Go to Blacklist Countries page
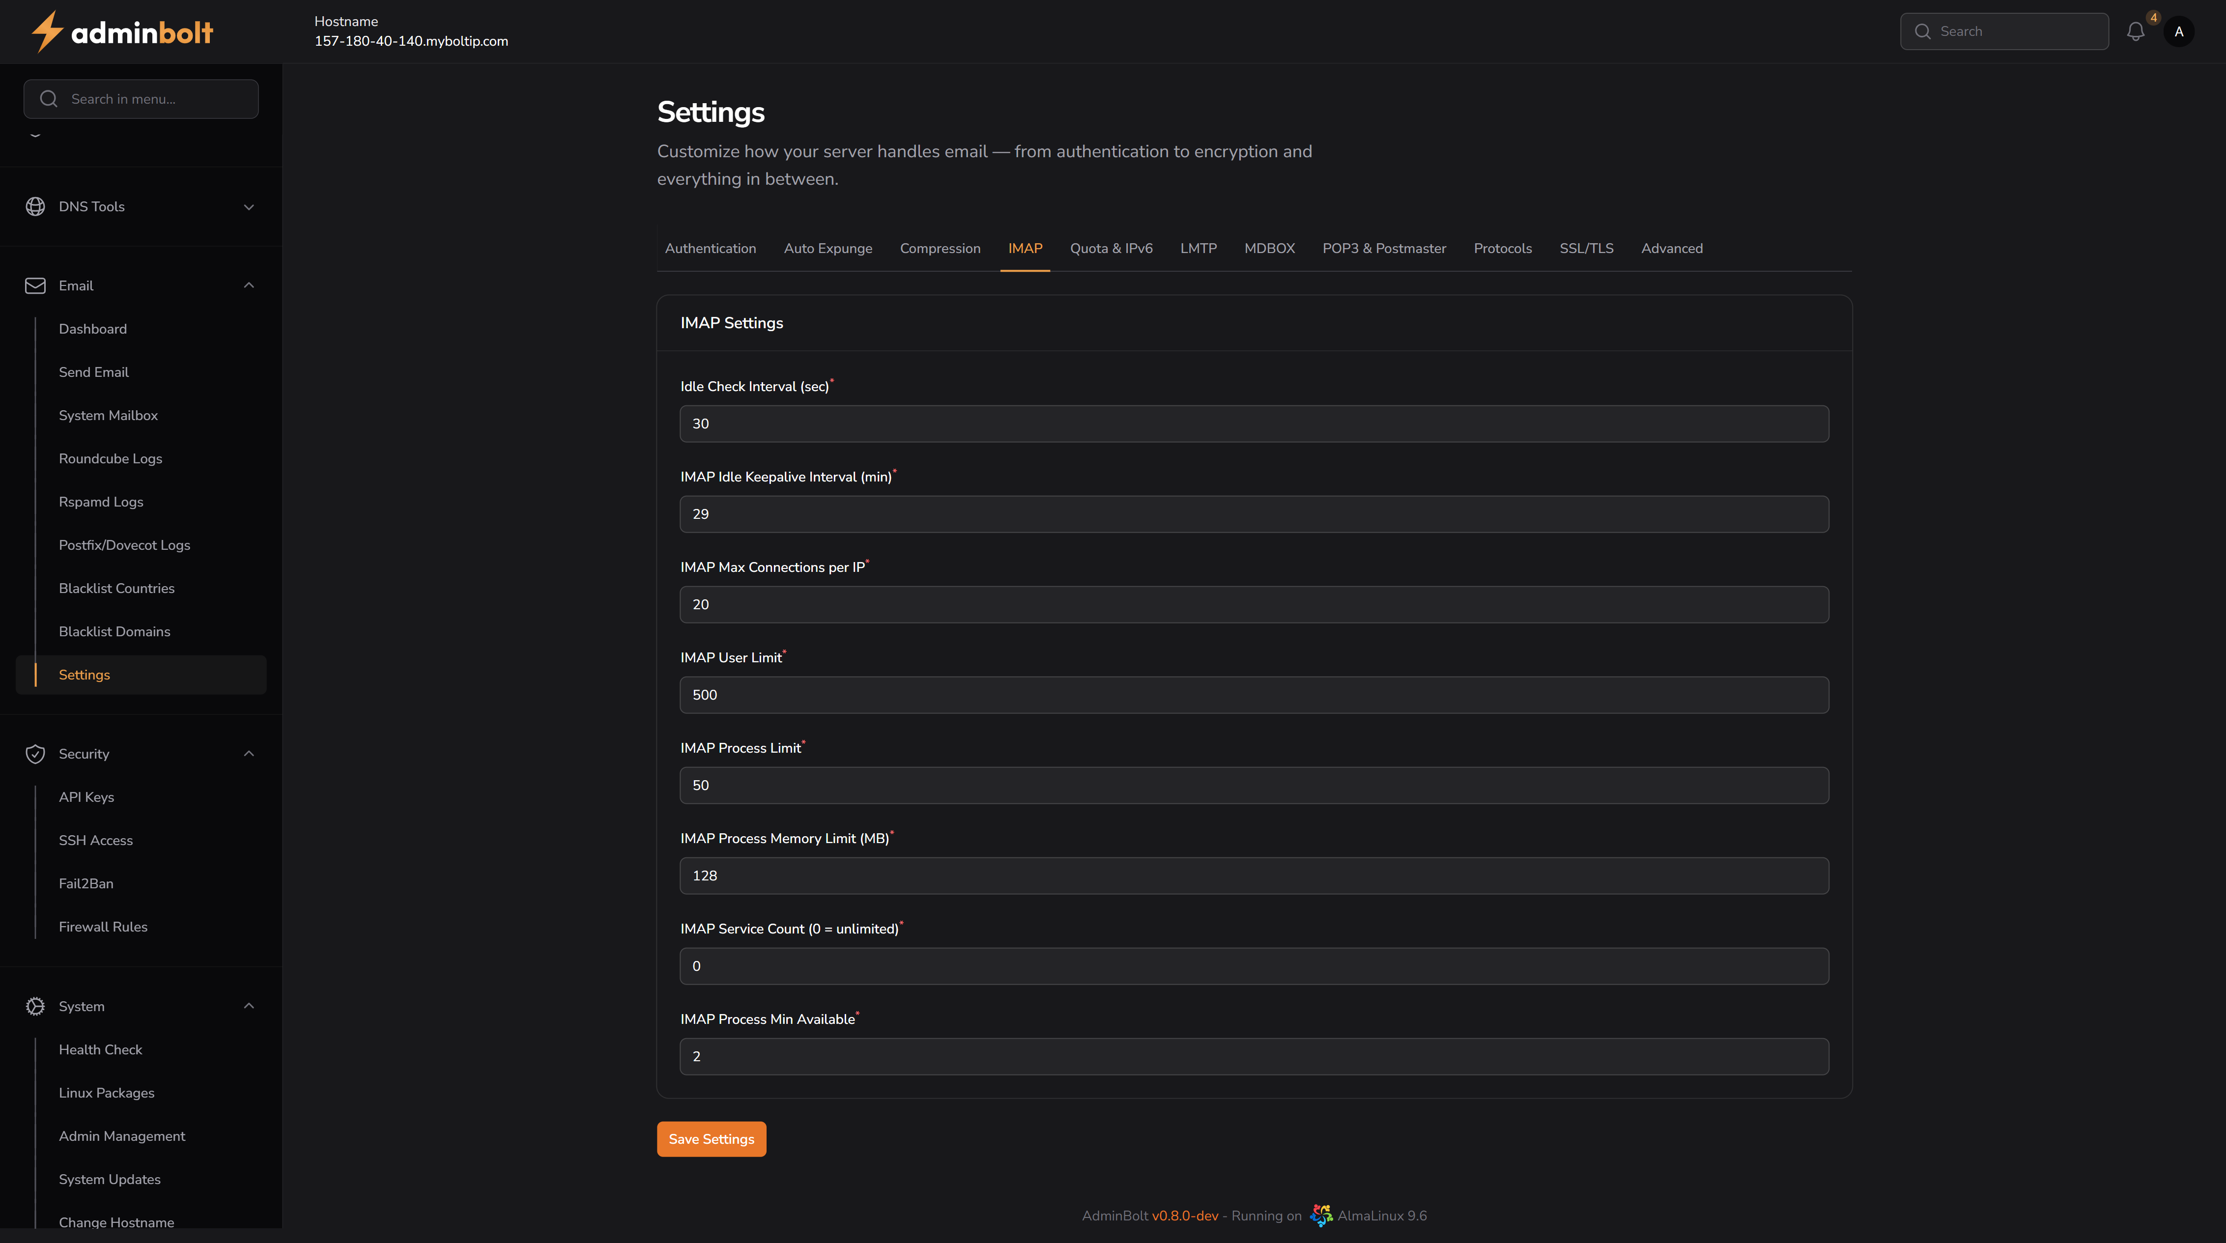The image size is (2226, 1243). 116,588
